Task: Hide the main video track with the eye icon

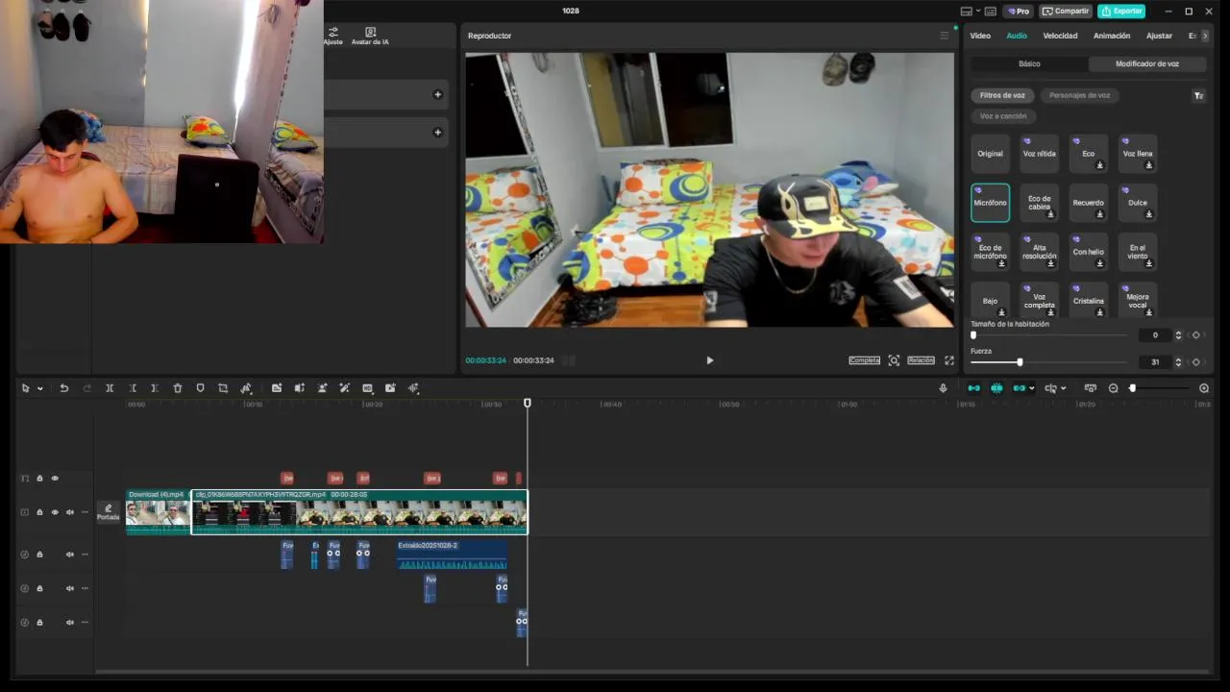Action: pyautogui.click(x=55, y=512)
